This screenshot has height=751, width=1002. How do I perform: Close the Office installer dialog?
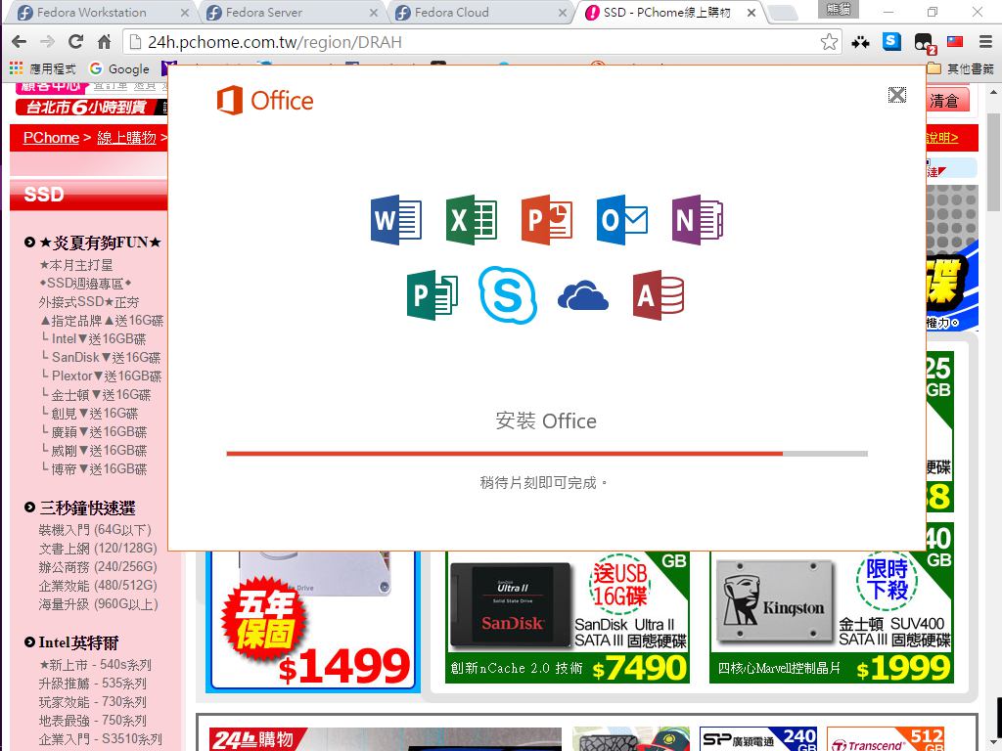pyautogui.click(x=897, y=95)
